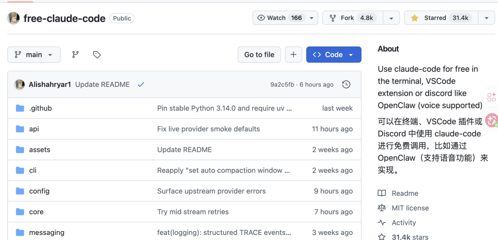View tags via the tag icon
This screenshot has width=498, height=240.
(x=97, y=55)
